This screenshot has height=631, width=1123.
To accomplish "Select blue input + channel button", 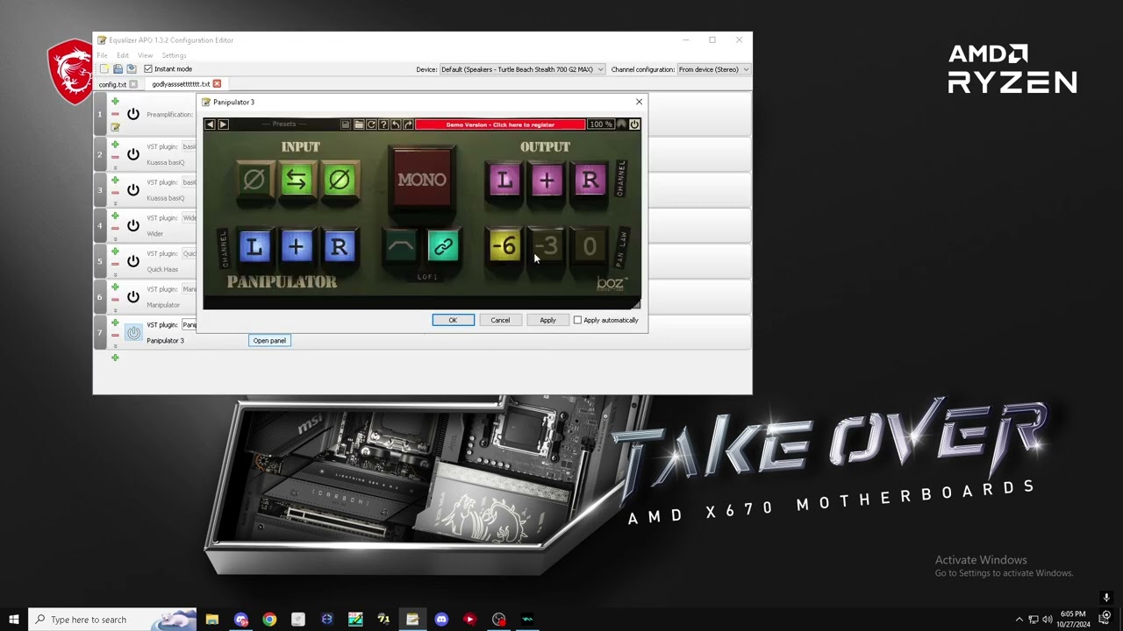I will coord(296,247).
